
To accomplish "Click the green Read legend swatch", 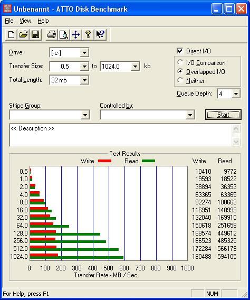I will (148, 161).
